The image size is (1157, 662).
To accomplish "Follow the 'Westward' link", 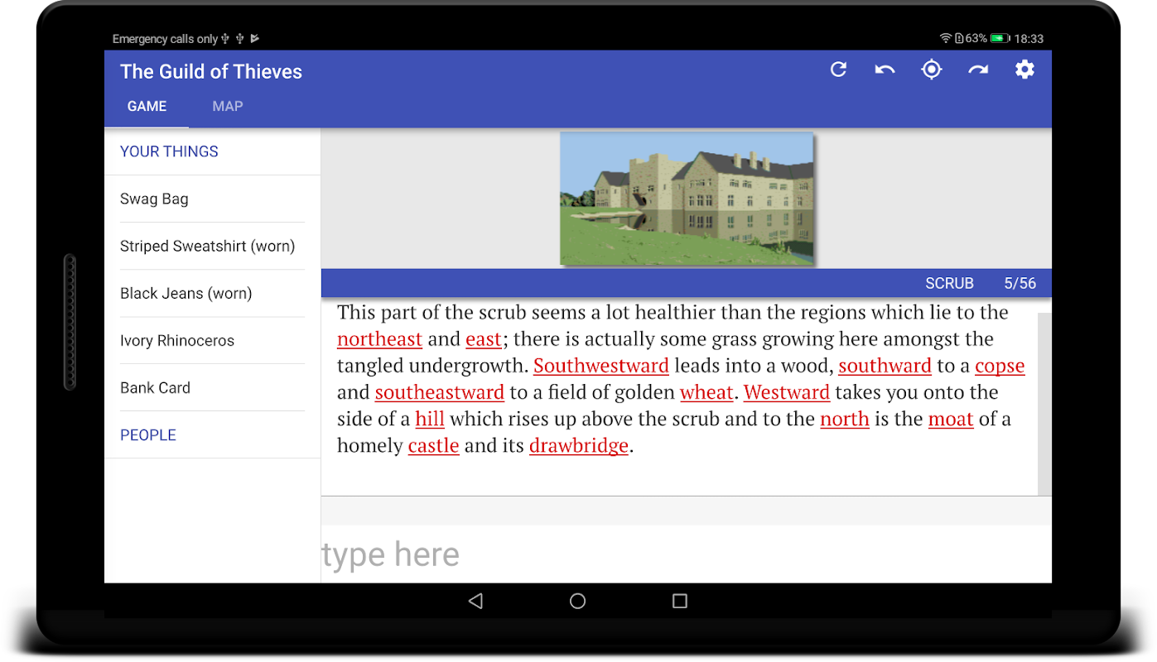I will [x=787, y=392].
